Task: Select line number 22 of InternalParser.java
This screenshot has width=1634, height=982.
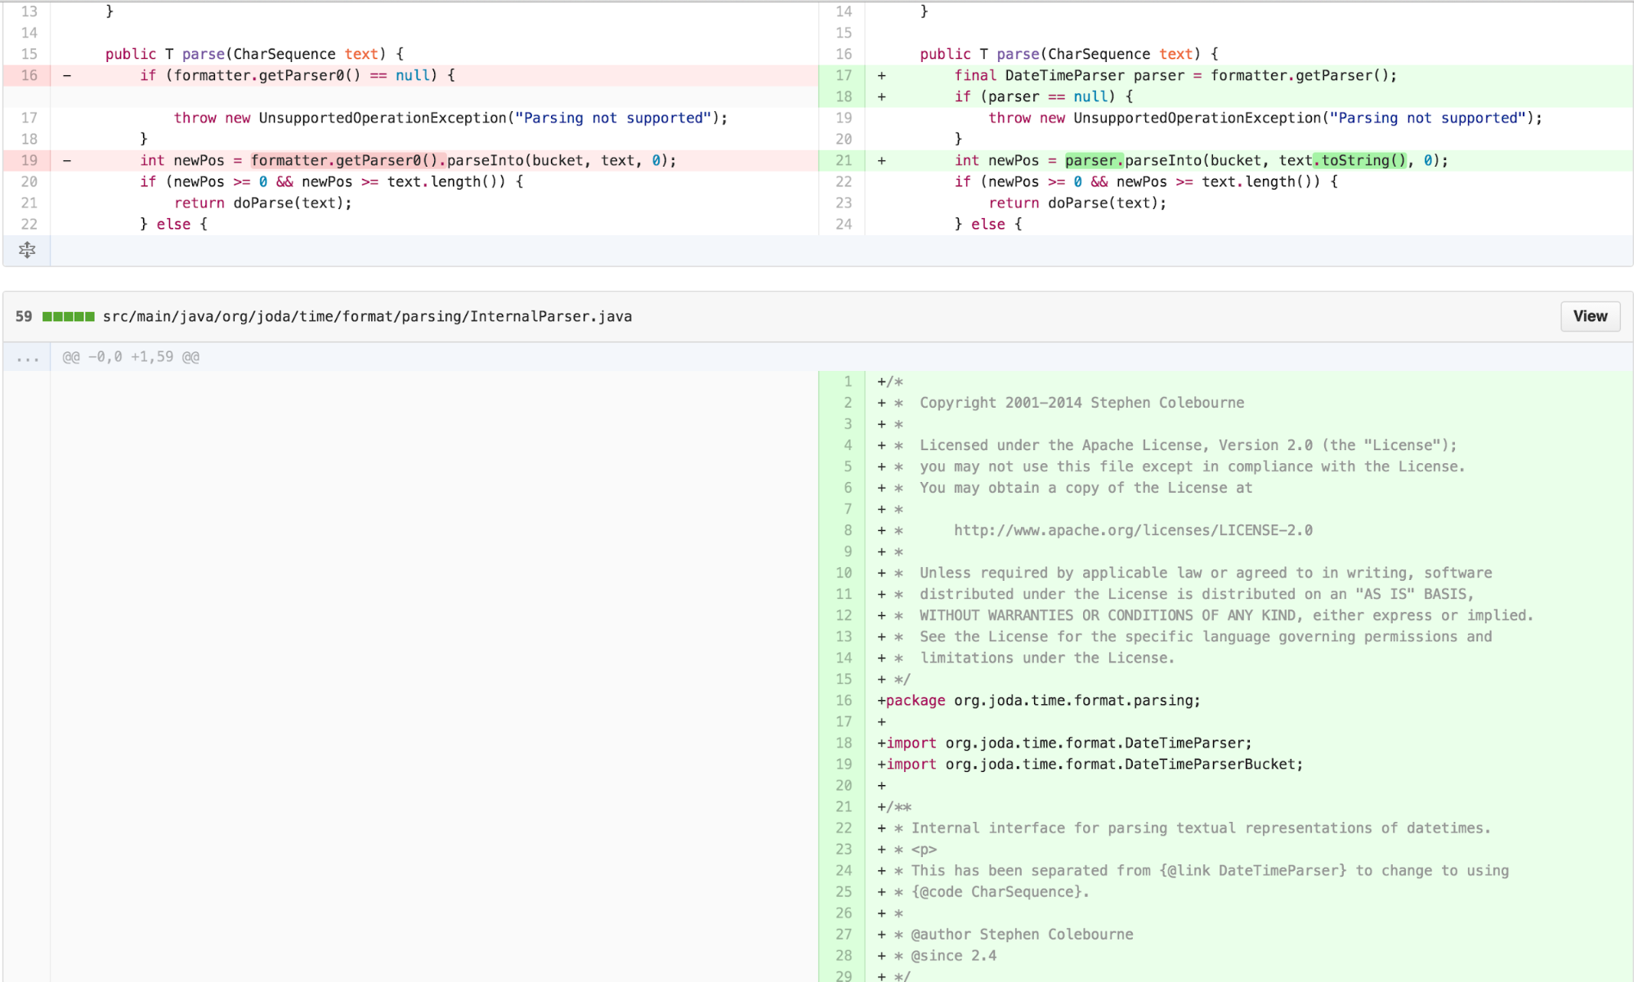Action: click(844, 828)
